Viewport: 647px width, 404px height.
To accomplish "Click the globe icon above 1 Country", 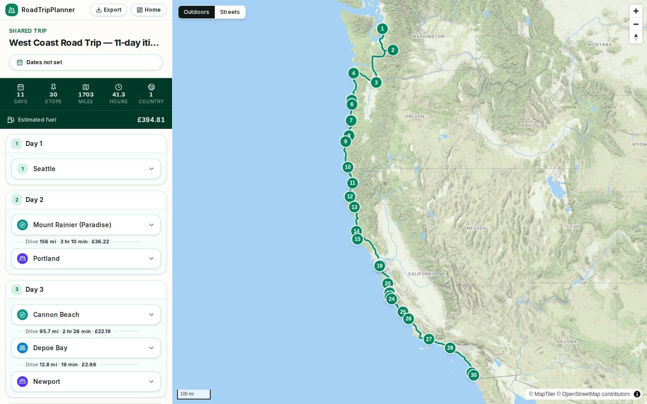I will 151,87.
